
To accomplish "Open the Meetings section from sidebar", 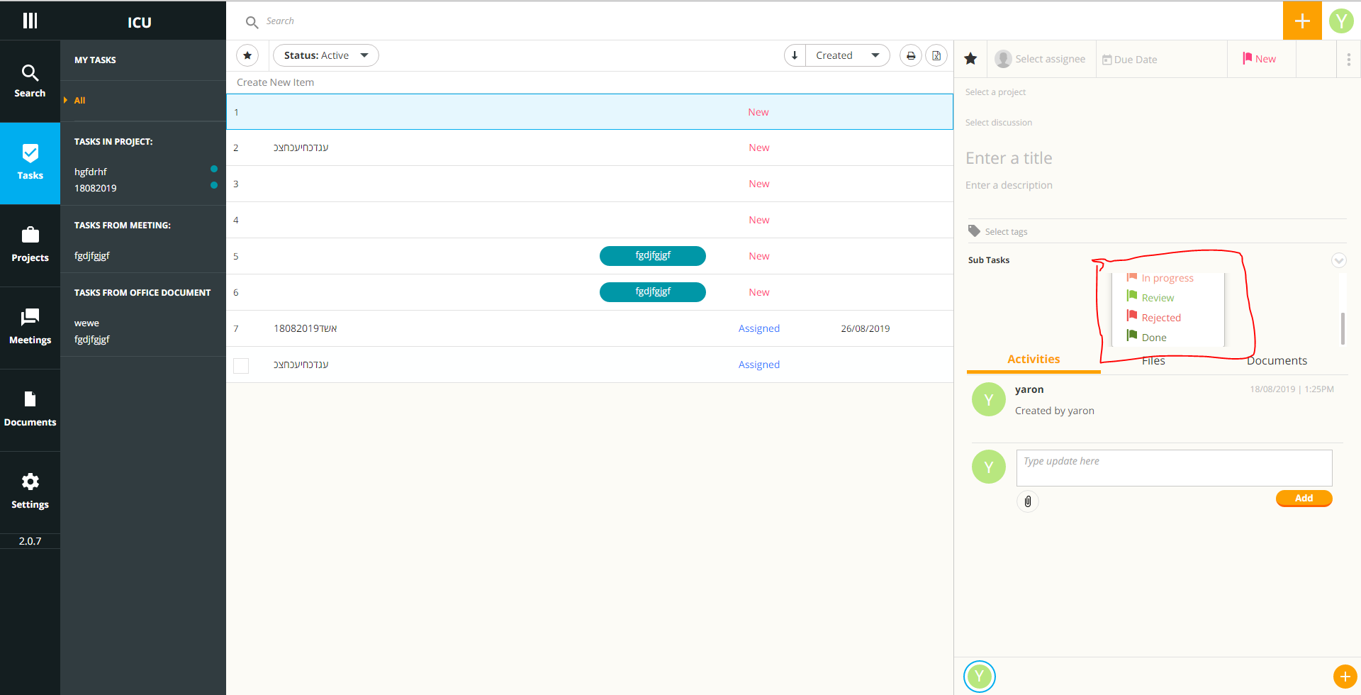I will (x=30, y=326).
